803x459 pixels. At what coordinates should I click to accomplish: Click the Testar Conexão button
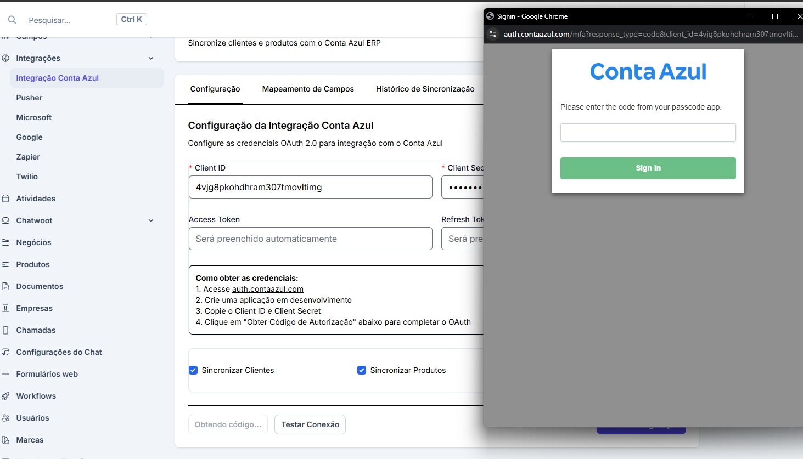click(310, 424)
